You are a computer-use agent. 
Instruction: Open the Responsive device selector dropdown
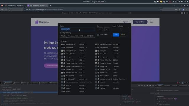66,13
